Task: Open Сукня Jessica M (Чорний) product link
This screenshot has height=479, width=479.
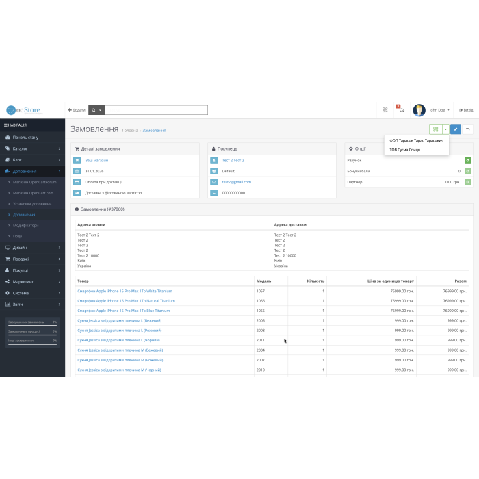Action: (x=119, y=370)
